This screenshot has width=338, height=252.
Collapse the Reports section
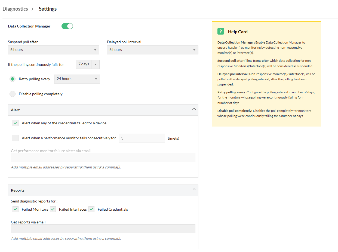click(x=194, y=189)
